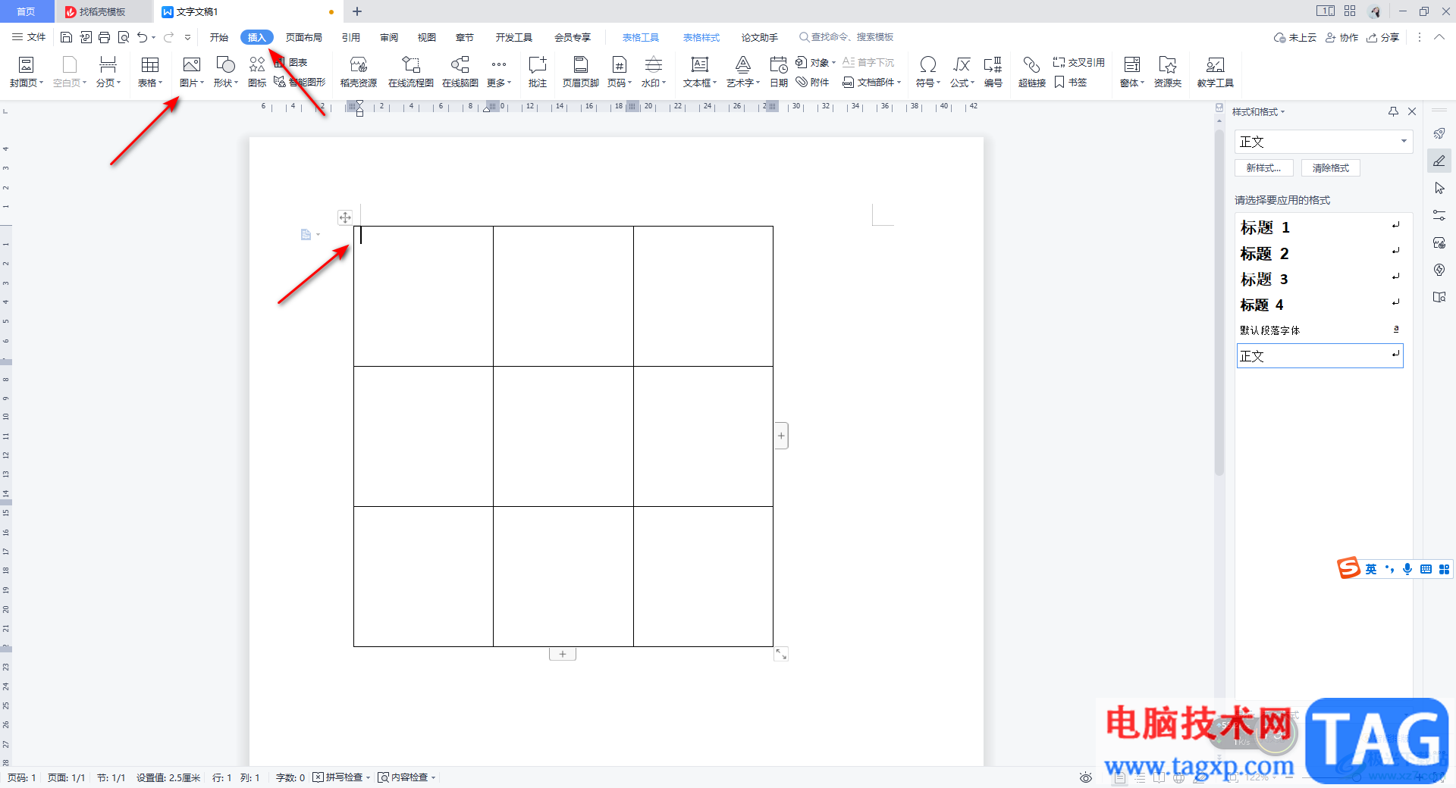
Task: Switch to the 表格工具 tab
Action: [x=641, y=37]
